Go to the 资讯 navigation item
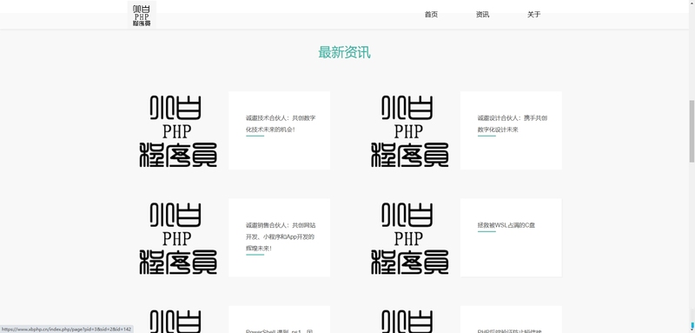This screenshot has height=333, width=695. click(482, 15)
